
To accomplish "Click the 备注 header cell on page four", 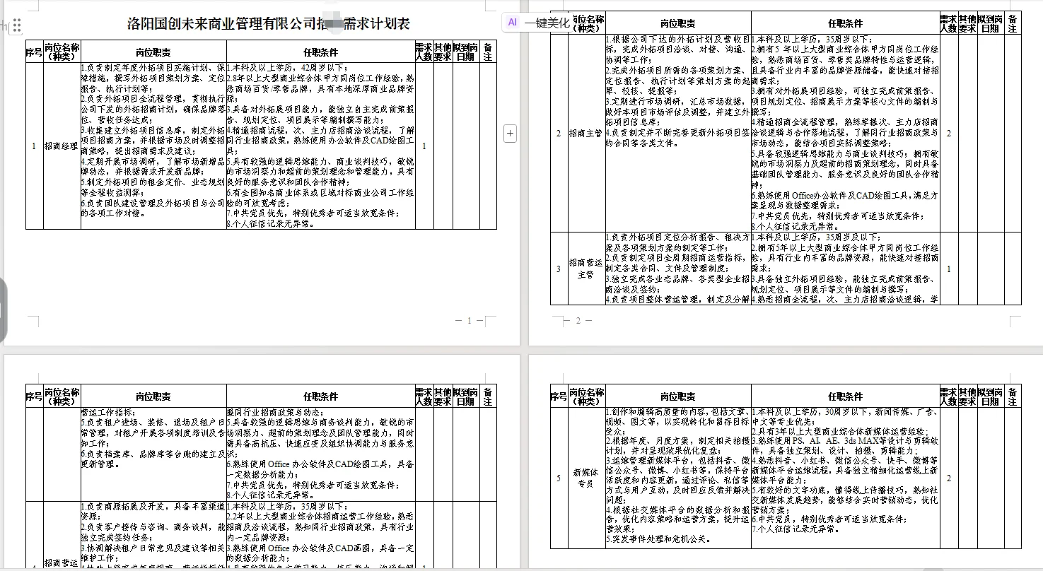I will click(x=1012, y=396).
